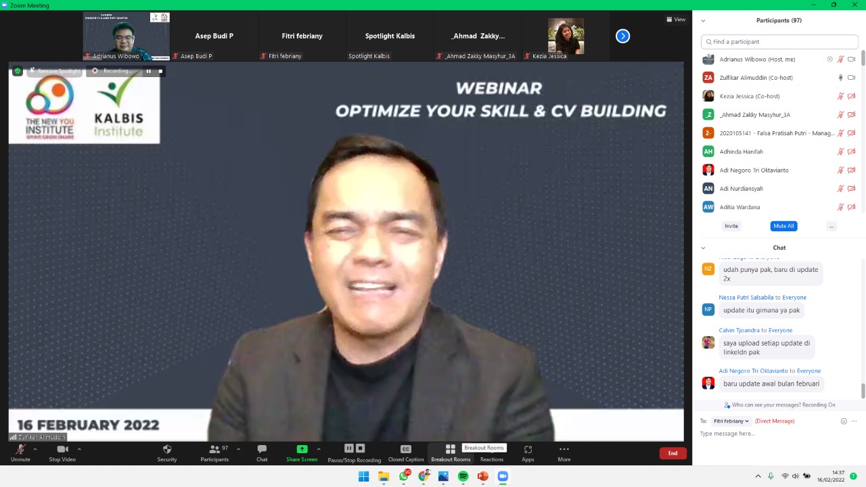Click the red End meeting button

pyautogui.click(x=673, y=453)
